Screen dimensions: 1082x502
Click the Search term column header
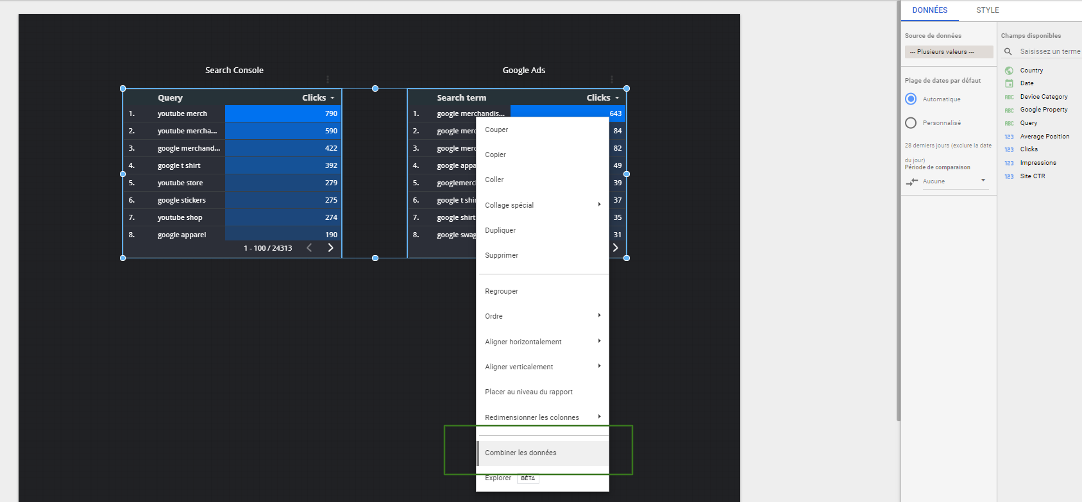click(462, 98)
